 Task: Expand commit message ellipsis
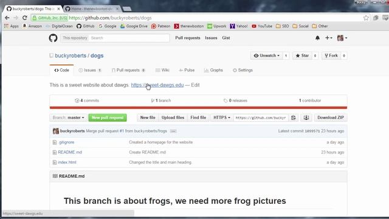tap(173, 131)
